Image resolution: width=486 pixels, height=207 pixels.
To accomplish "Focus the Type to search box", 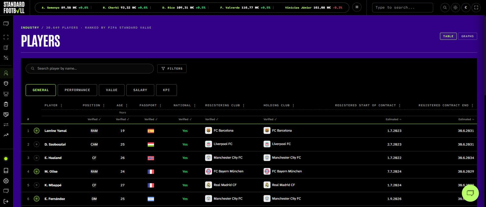I will (x=402, y=8).
